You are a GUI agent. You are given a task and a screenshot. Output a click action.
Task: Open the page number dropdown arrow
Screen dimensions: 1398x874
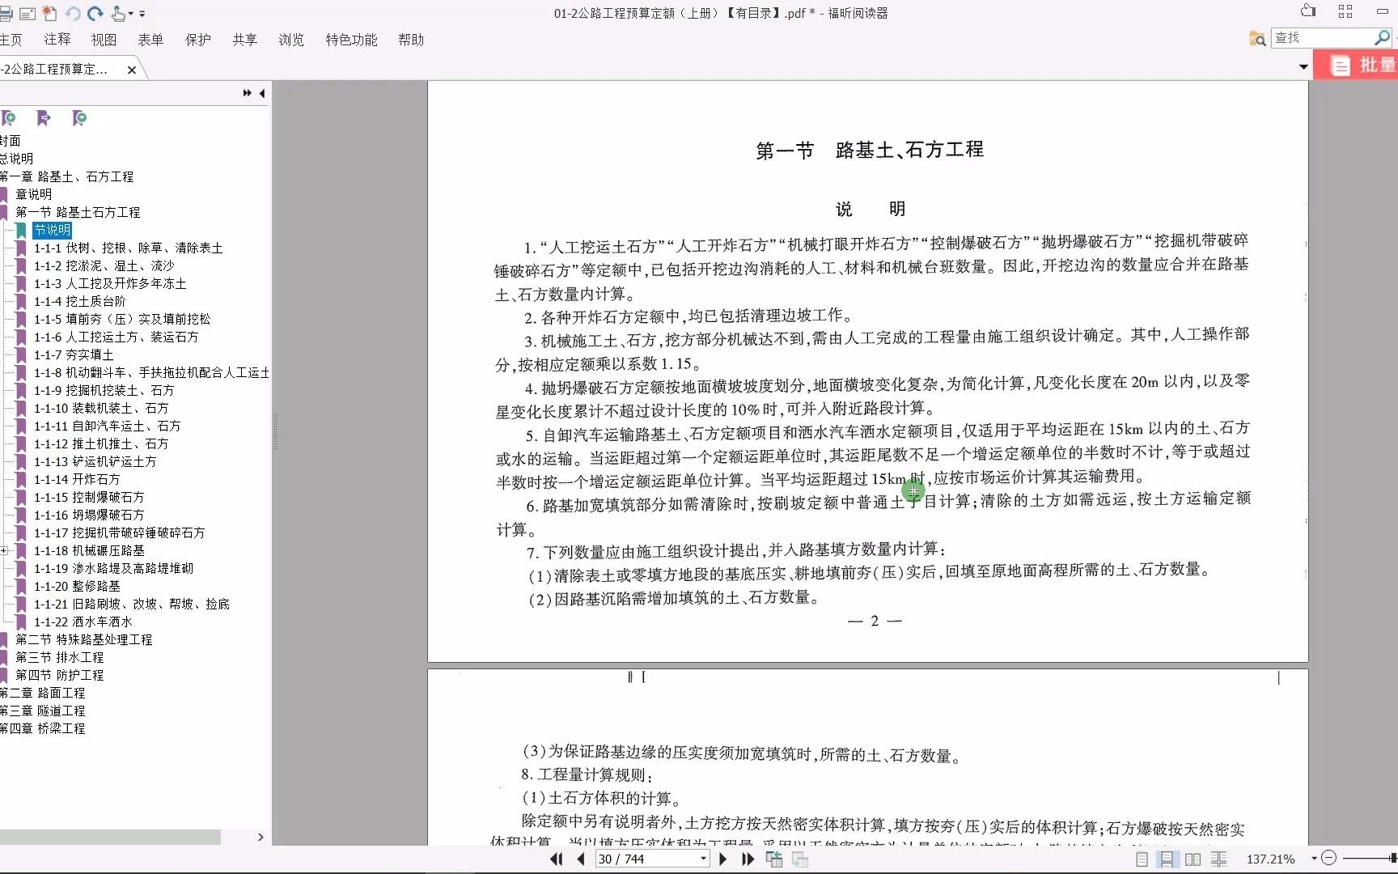point(703,859)
